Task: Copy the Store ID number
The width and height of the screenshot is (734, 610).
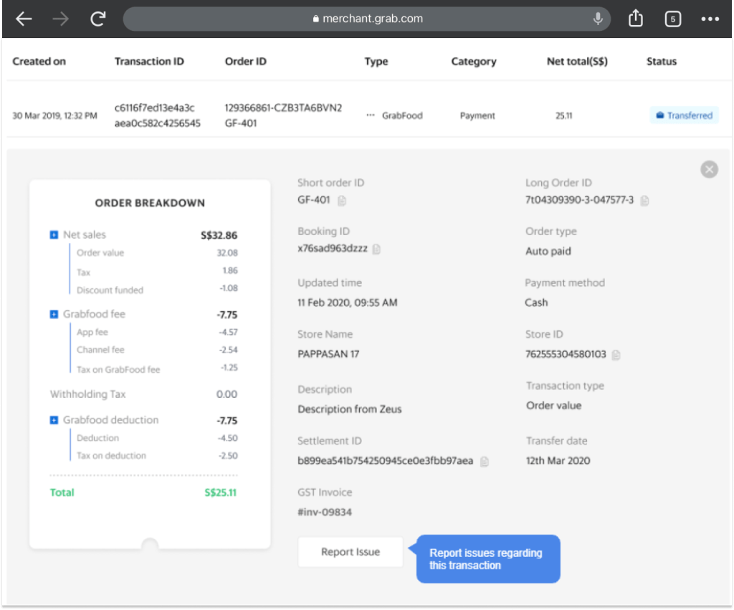Action: coord(616,355)
